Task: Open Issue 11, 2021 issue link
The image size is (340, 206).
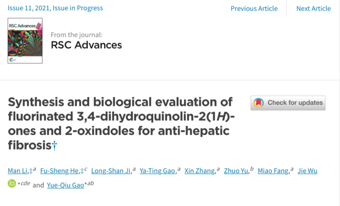Action: coord(55,8)
